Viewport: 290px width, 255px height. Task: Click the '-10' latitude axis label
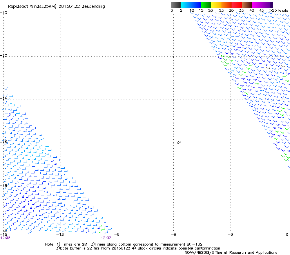[x=4, y=13]
